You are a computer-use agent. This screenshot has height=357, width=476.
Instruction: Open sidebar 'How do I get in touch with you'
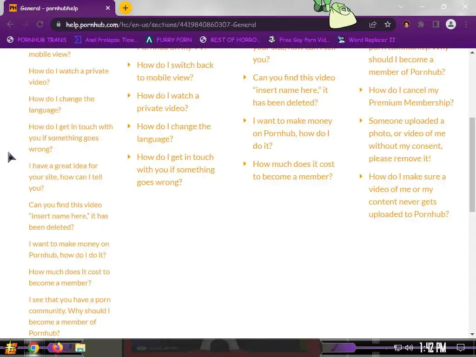coord(71,138)
